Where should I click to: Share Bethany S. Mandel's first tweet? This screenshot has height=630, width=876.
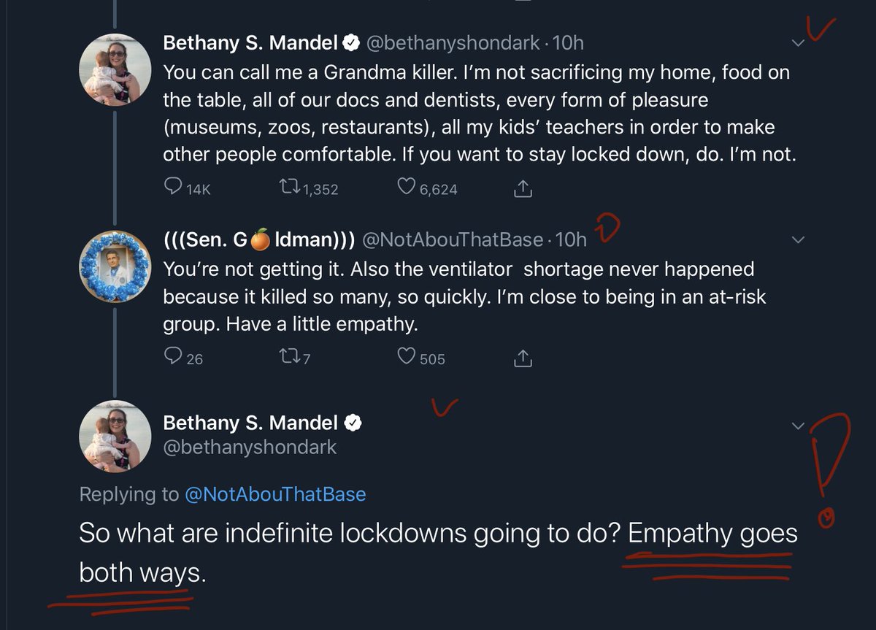click(x=523, y=188)
